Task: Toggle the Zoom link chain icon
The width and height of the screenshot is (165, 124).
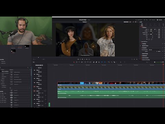Action: click(155, 29)
